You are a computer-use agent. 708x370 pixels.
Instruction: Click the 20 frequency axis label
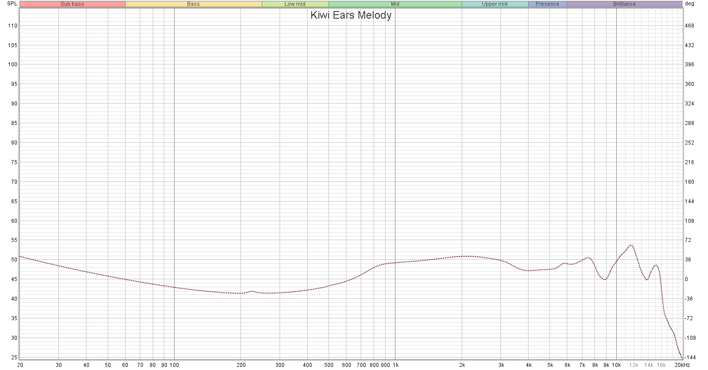tap(20, 365)
